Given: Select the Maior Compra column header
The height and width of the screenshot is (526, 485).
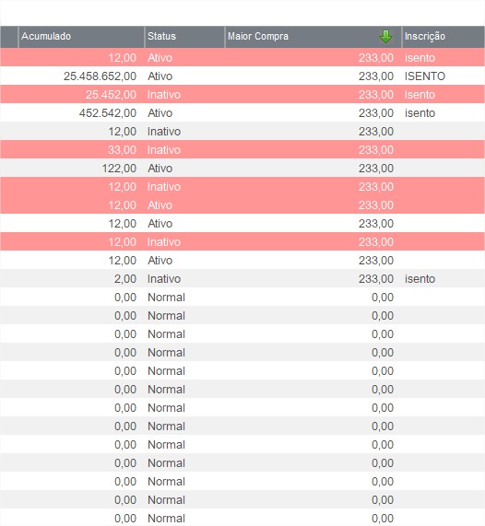Looking at the screenshot, I should pyautogui.click(x=313, y=37).
